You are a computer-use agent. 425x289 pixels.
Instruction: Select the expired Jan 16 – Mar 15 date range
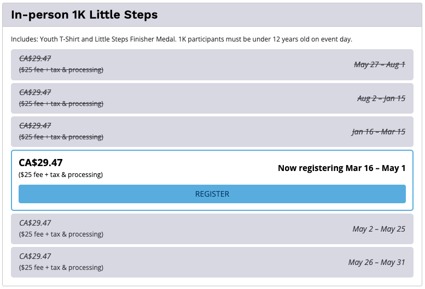[378, 132]
